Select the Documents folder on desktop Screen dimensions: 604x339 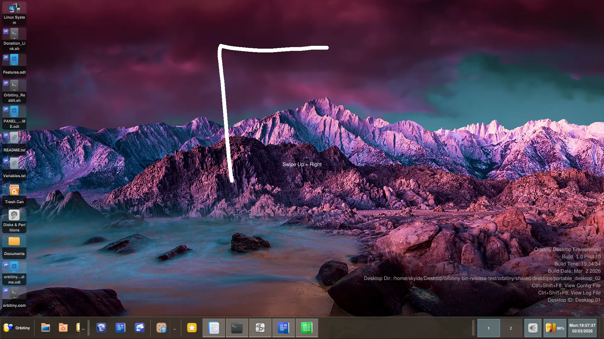pyautogui.click(x=14, y=246)
